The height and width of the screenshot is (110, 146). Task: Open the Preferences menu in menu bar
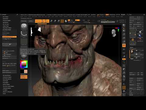tap(80, 16)
